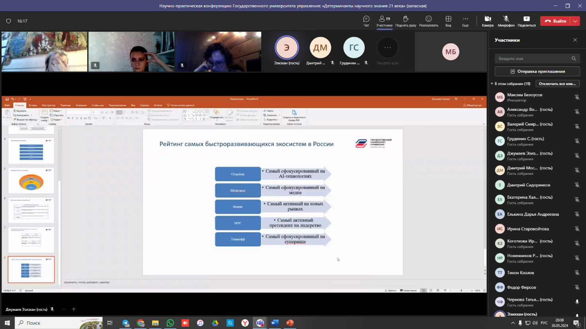Select participant Ирина Старовойтова
586x329 pixels.
click(x=537, y=229)
